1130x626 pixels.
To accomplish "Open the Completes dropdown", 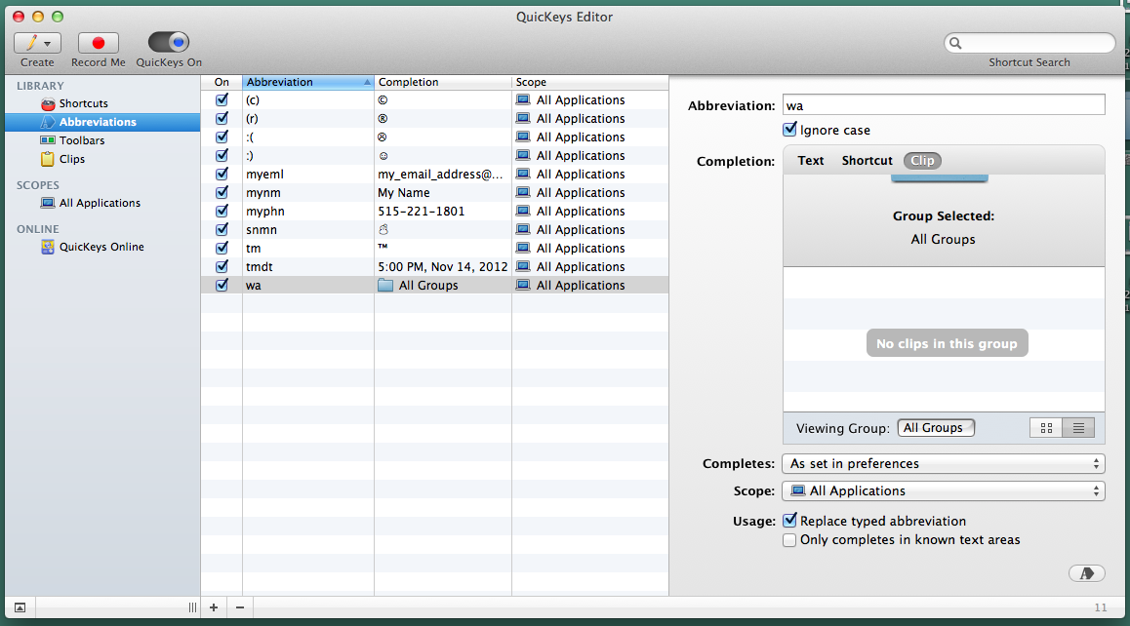I will (x=944, y=464).
